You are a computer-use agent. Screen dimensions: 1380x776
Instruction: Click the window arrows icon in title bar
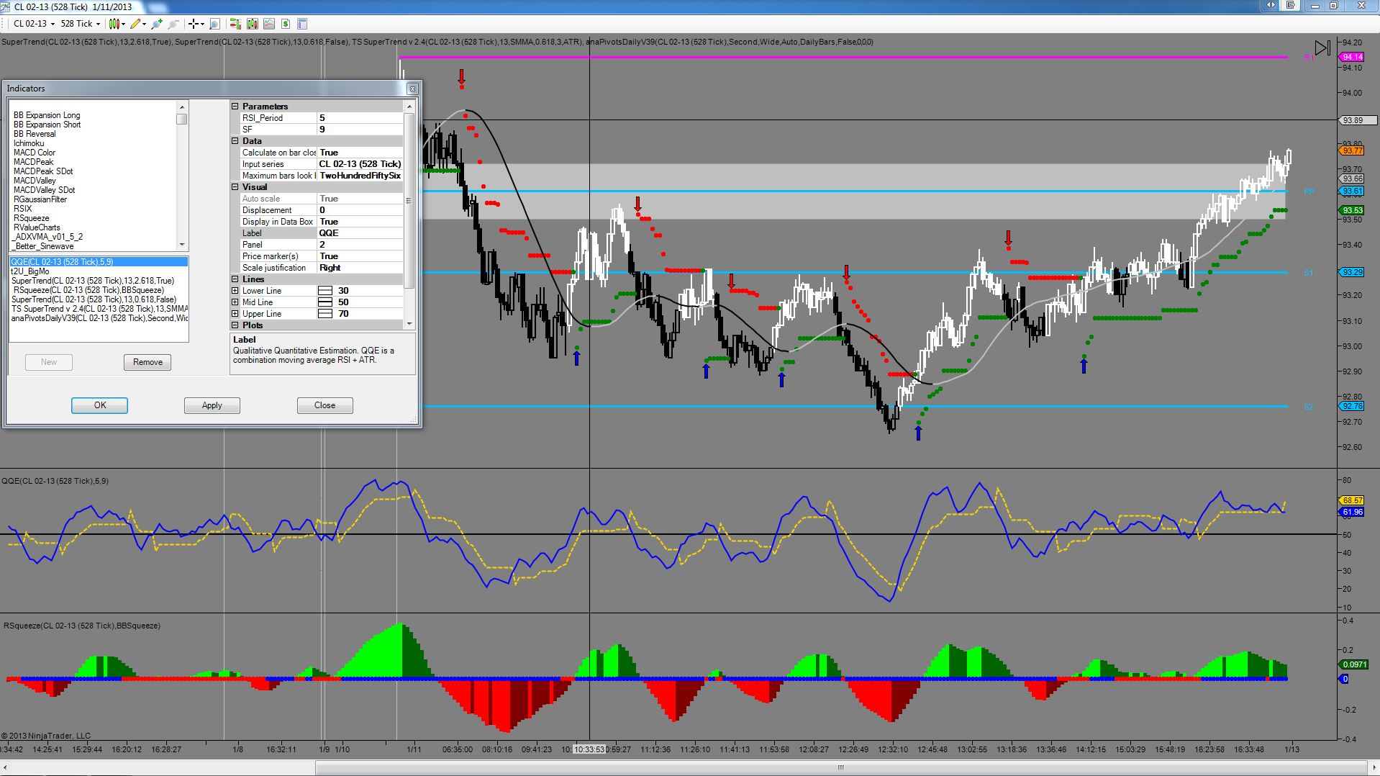point(1271,6)
